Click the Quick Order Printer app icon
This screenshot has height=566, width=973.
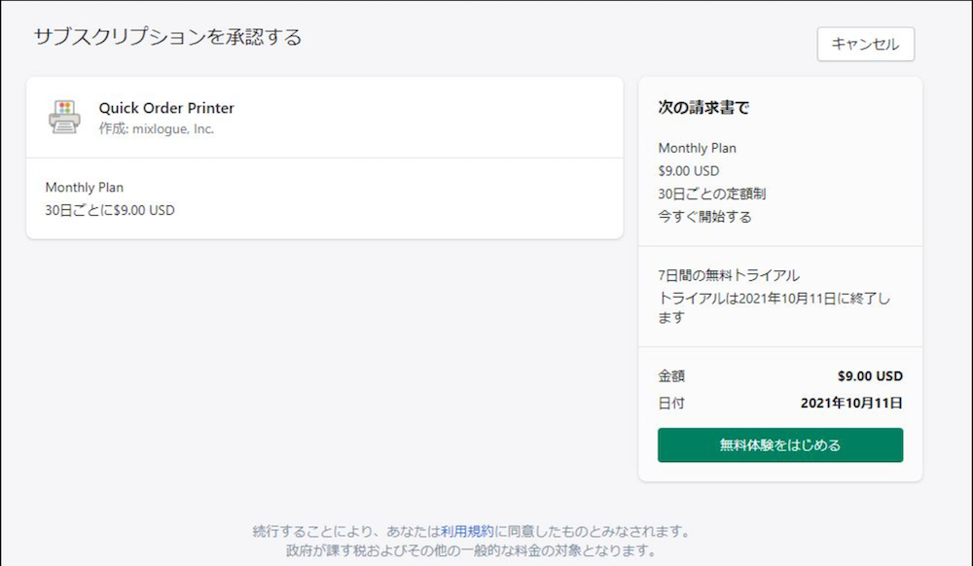tap(64, 117)
